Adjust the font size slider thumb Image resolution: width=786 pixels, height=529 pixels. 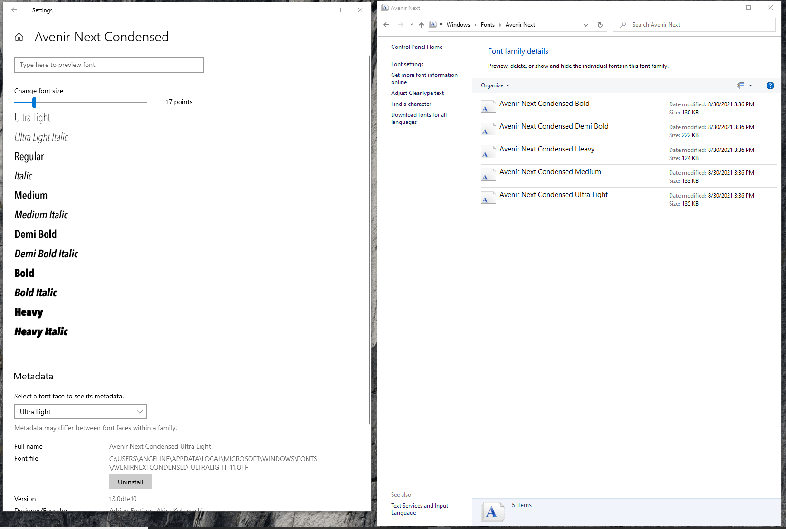tap(34, 102)
